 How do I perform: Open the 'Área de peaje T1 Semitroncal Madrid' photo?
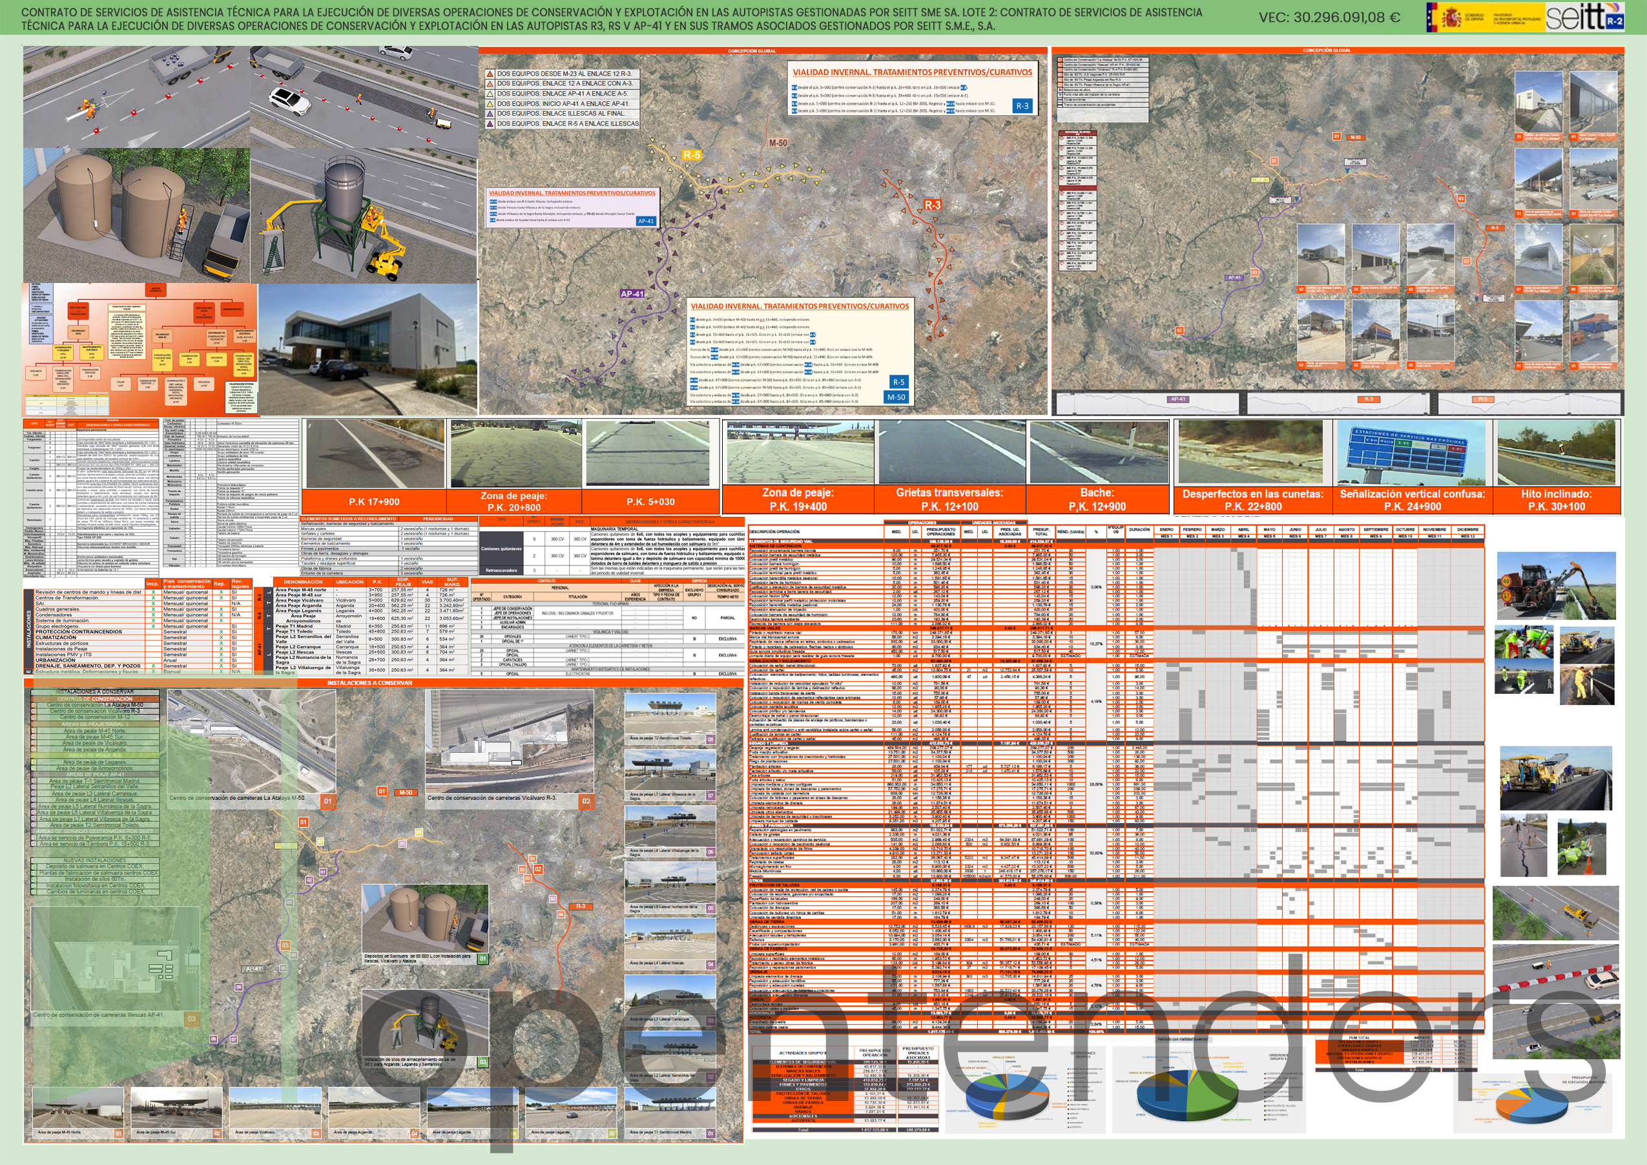(x=670, y=1108)
